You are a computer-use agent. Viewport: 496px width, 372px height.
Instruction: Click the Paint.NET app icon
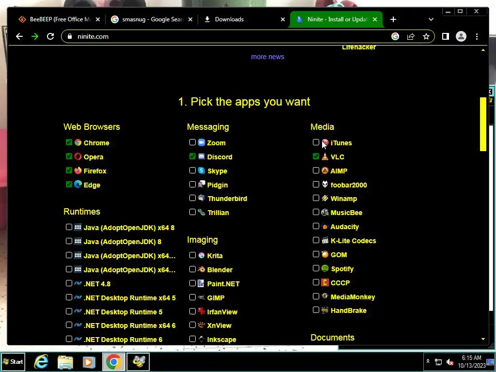click(x=201, y=283)
